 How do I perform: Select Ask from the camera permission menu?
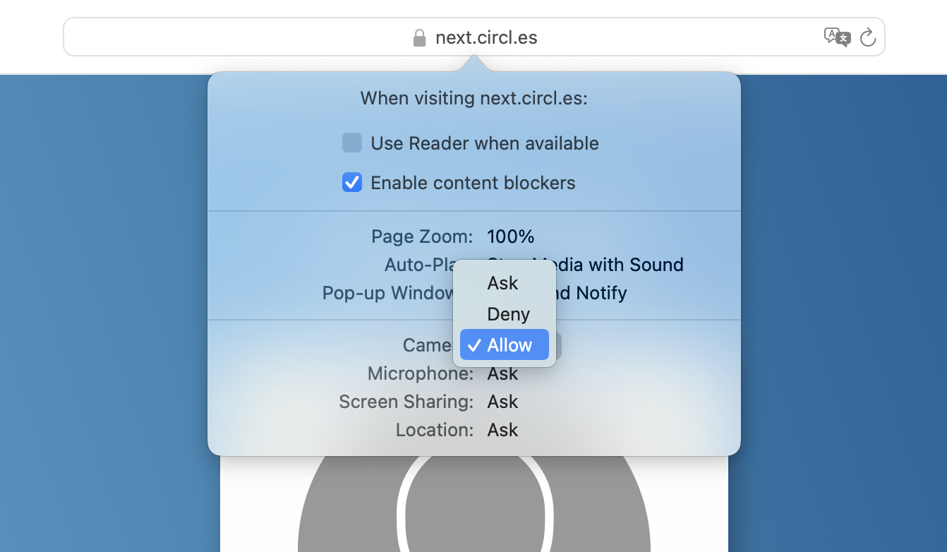click(x=503, y=283)
